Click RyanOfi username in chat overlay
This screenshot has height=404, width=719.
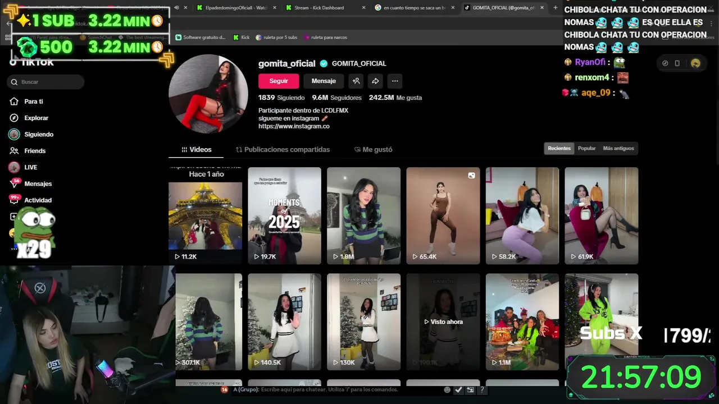tap(590, 62)
